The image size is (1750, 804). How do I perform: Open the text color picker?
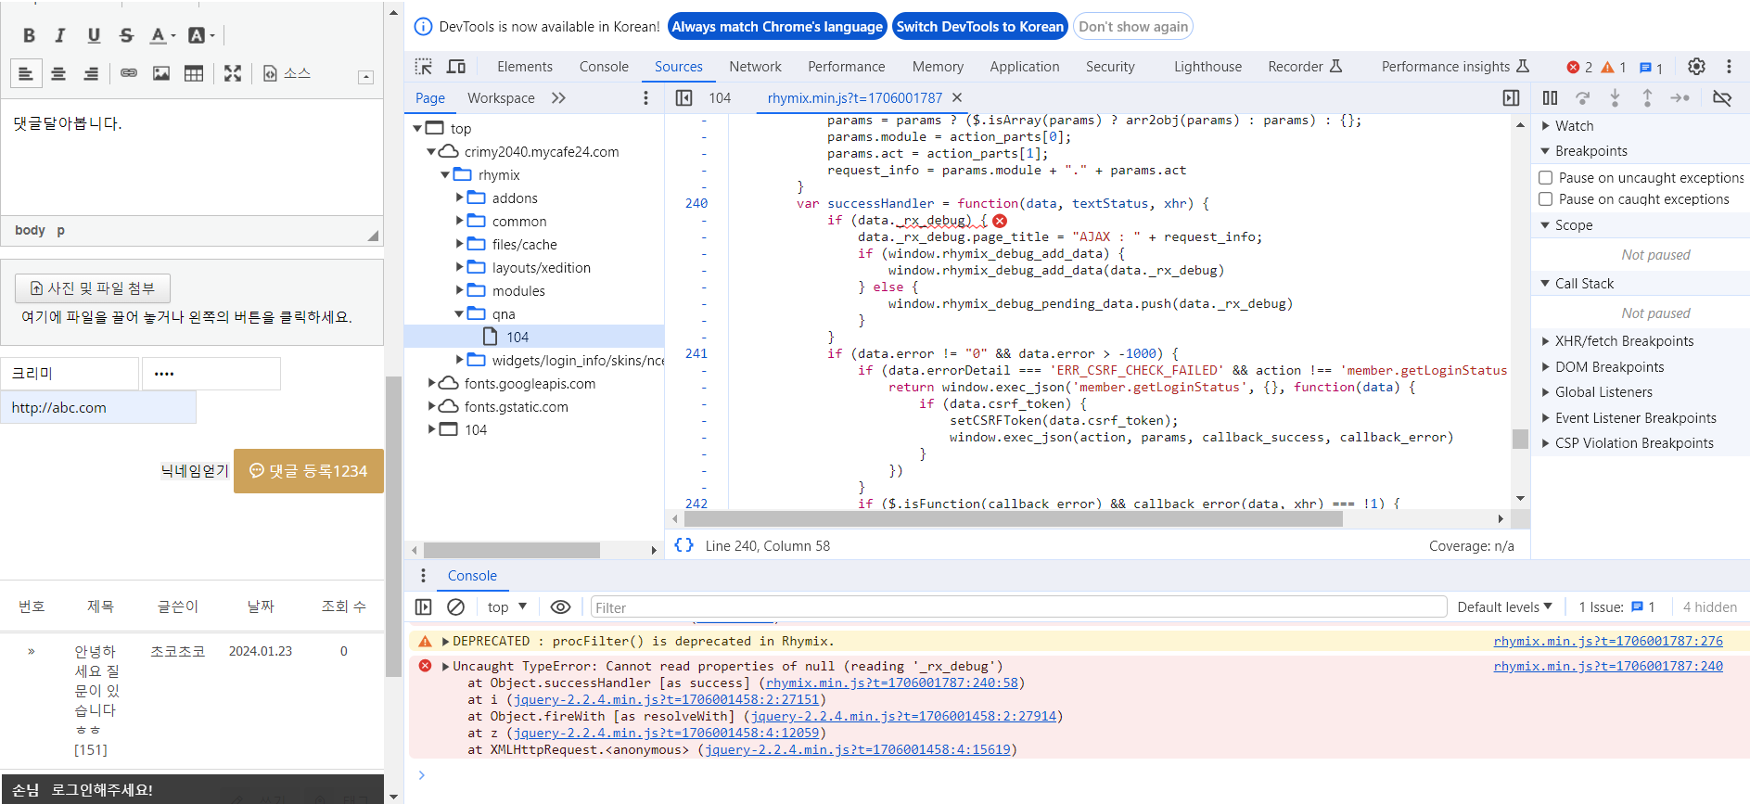162,35
